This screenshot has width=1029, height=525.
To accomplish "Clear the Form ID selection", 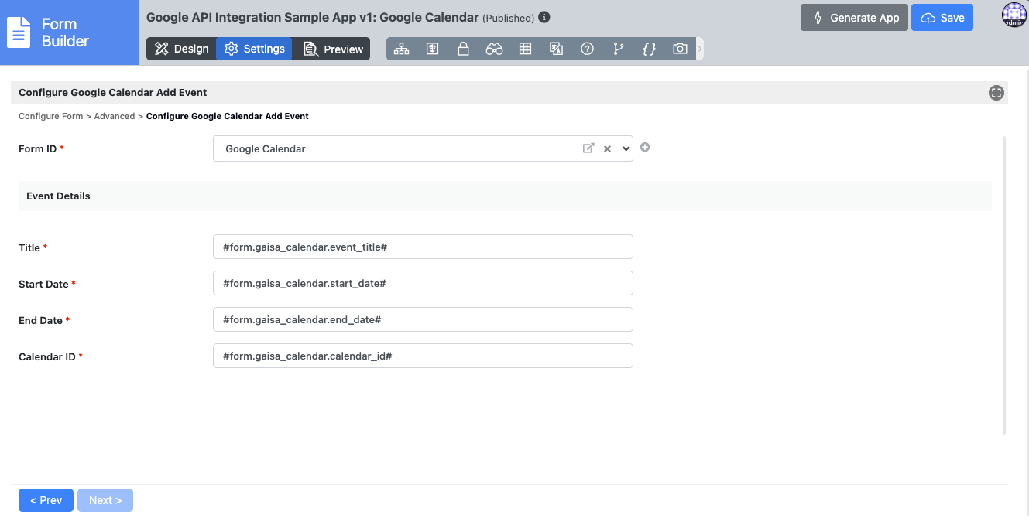I will [x=608, y=148].
